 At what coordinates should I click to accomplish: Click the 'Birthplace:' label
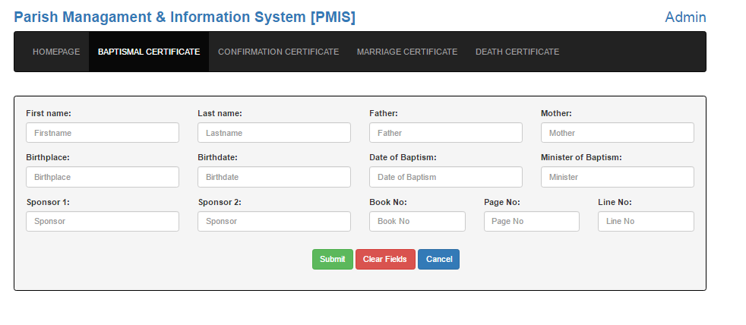pyautogui.click(x=48, y=157)
